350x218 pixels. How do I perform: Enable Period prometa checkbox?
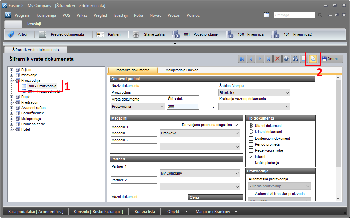(251, 144)
